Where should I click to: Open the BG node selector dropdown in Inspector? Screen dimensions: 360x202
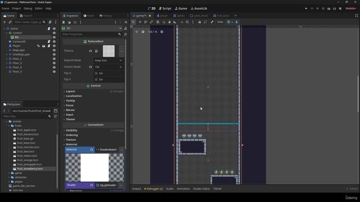92,29
